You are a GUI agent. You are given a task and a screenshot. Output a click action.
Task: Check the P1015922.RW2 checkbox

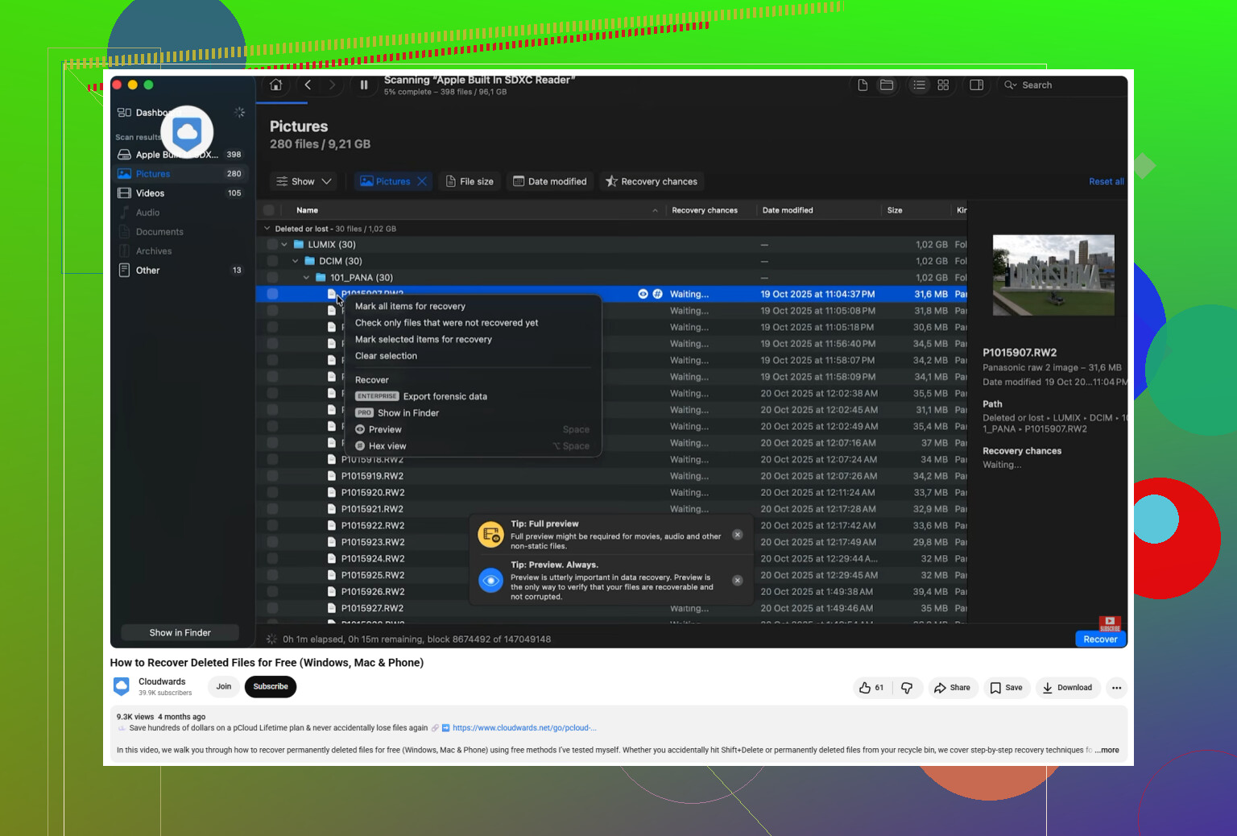tap(272, 525)
